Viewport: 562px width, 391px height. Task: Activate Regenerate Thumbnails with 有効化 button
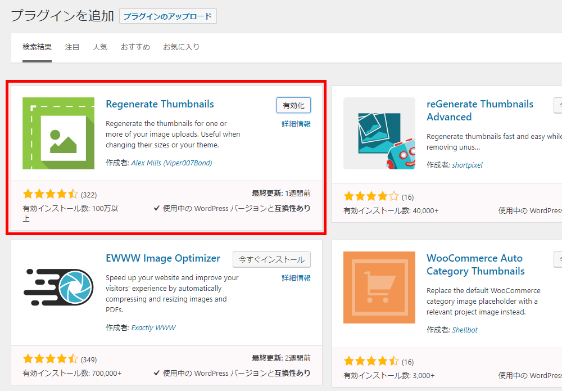pos(293,105)
